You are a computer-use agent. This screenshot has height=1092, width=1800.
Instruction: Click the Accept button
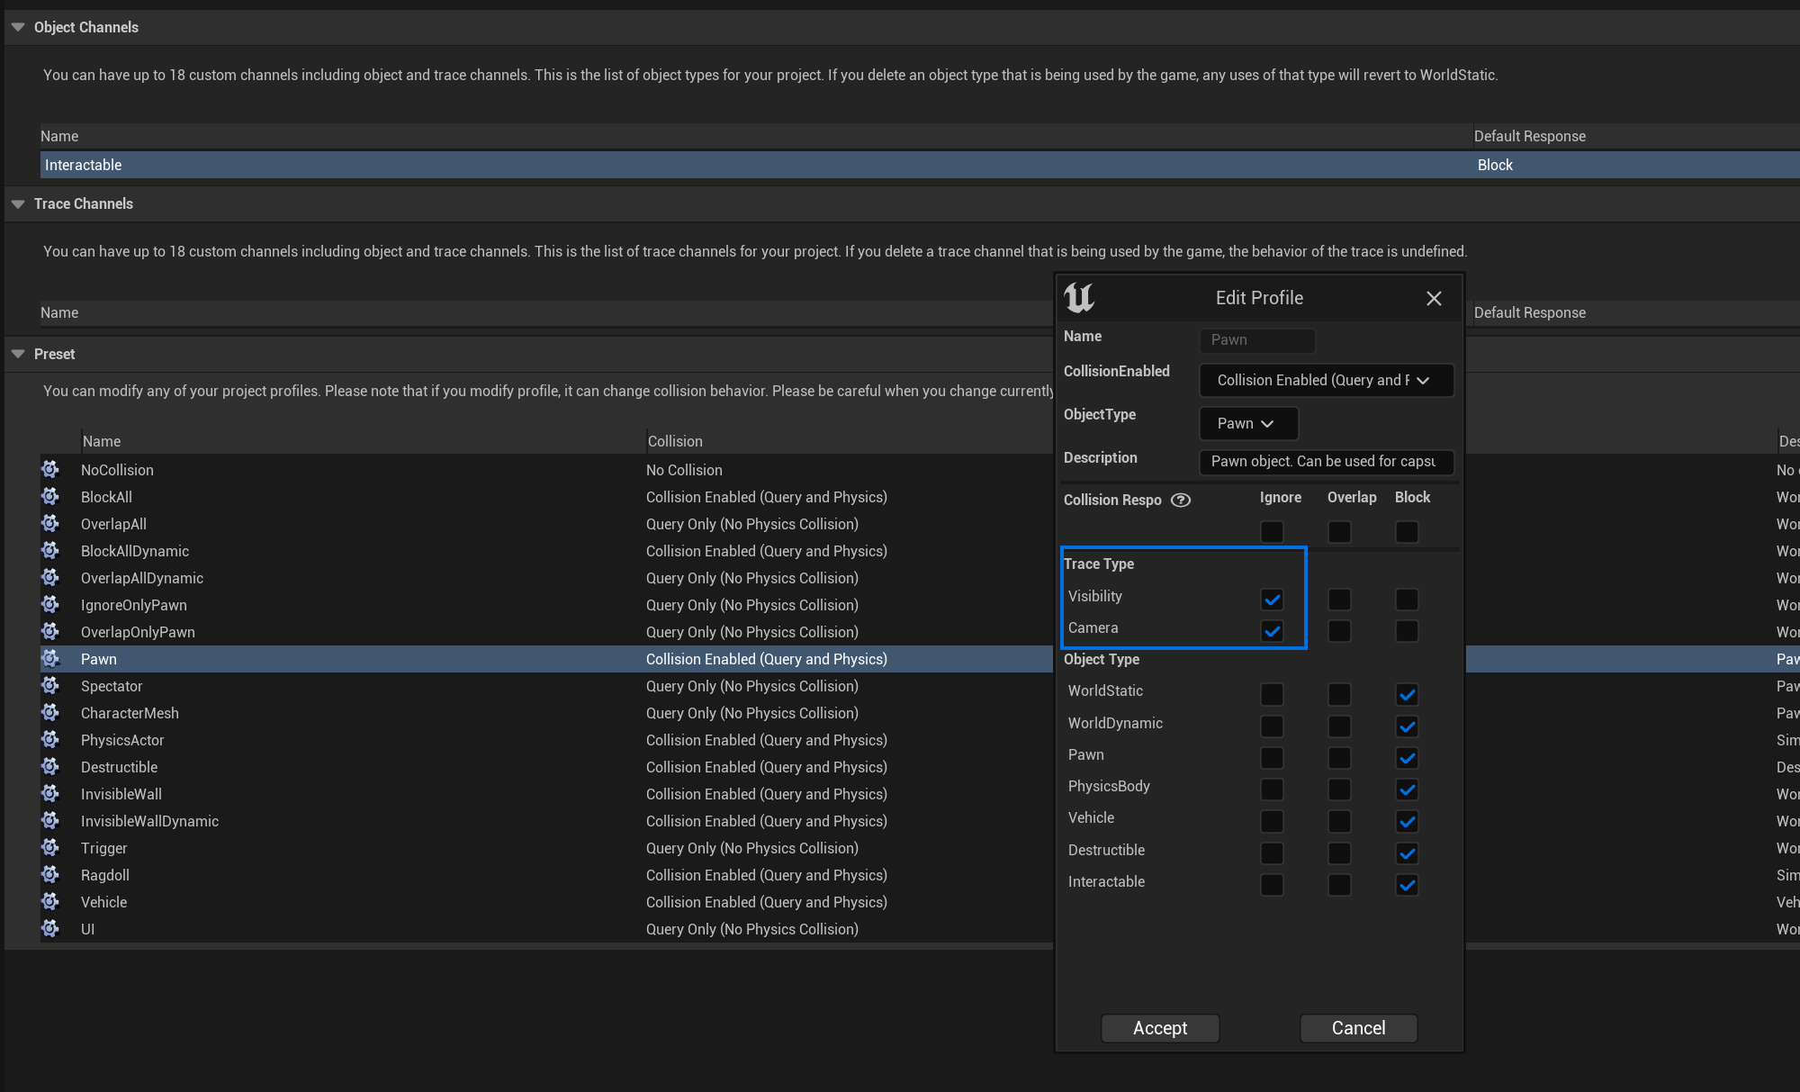pyautogui.click(x=1160, y=1028)
